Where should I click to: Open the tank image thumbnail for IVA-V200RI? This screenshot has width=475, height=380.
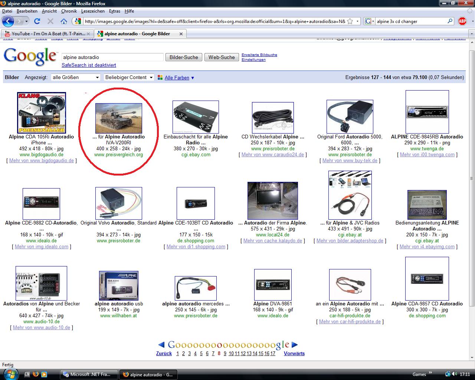(119, 118)
